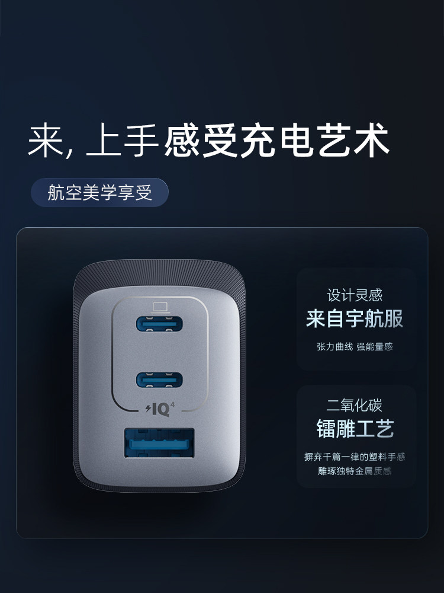Click the 二氧化碳 heading text
The width and height of the screenshot is (444, 593).
pos(355,406)
